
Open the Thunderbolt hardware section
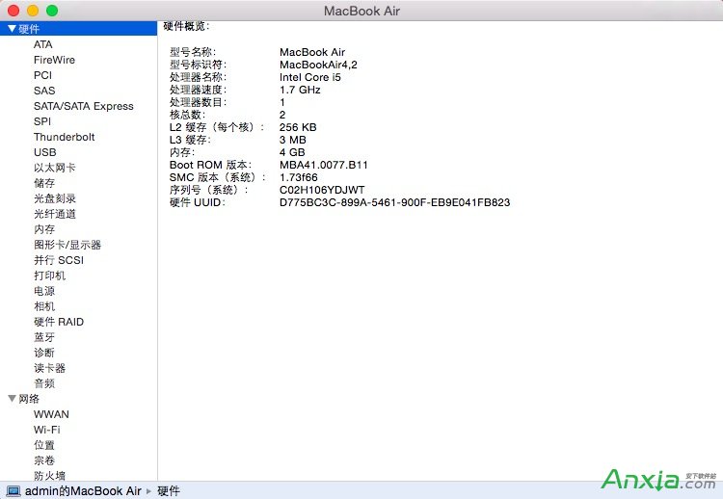tap(64, 137)
